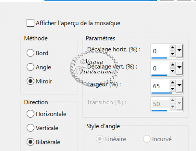Select Horizontale direction
The width and height of the screenshot is (196, 151).
pos(30,114)
